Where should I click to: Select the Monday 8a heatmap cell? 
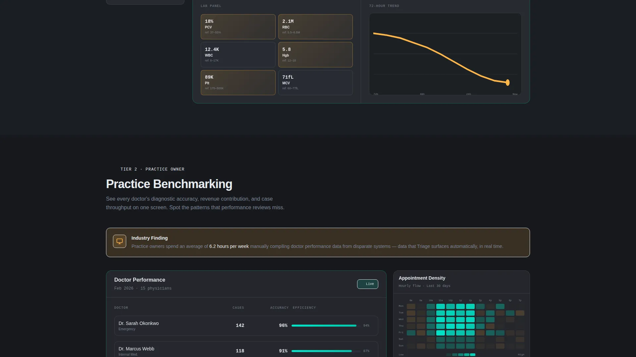point(411,306)
